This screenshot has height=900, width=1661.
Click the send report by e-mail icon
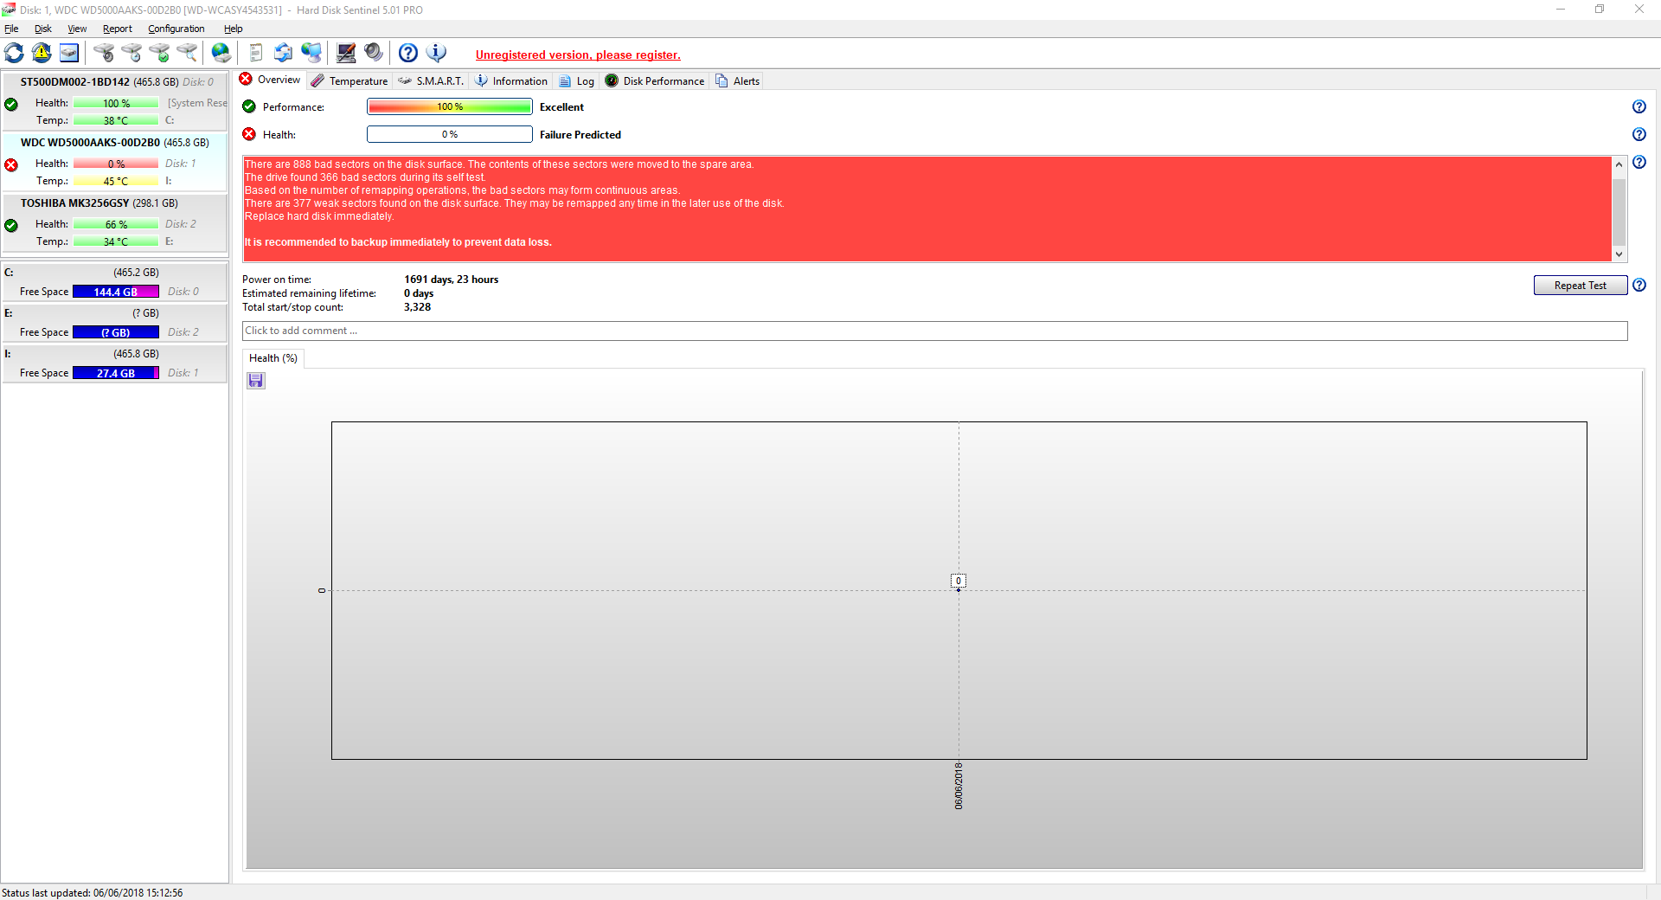pyautogui.click(x=284, y=54)
